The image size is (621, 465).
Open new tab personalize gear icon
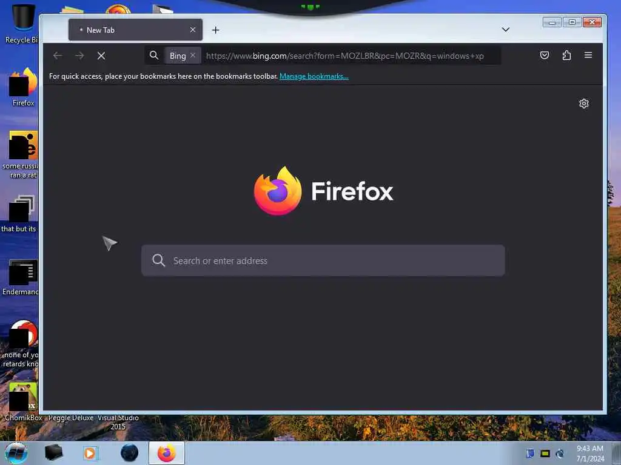(x=584, y=104)
